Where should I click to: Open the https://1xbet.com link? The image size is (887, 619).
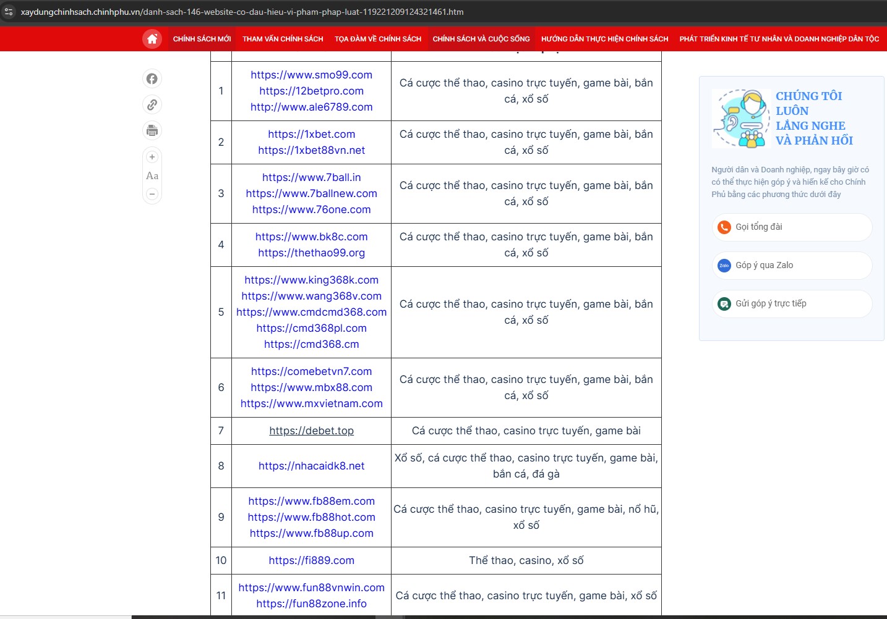coord(311,134)
